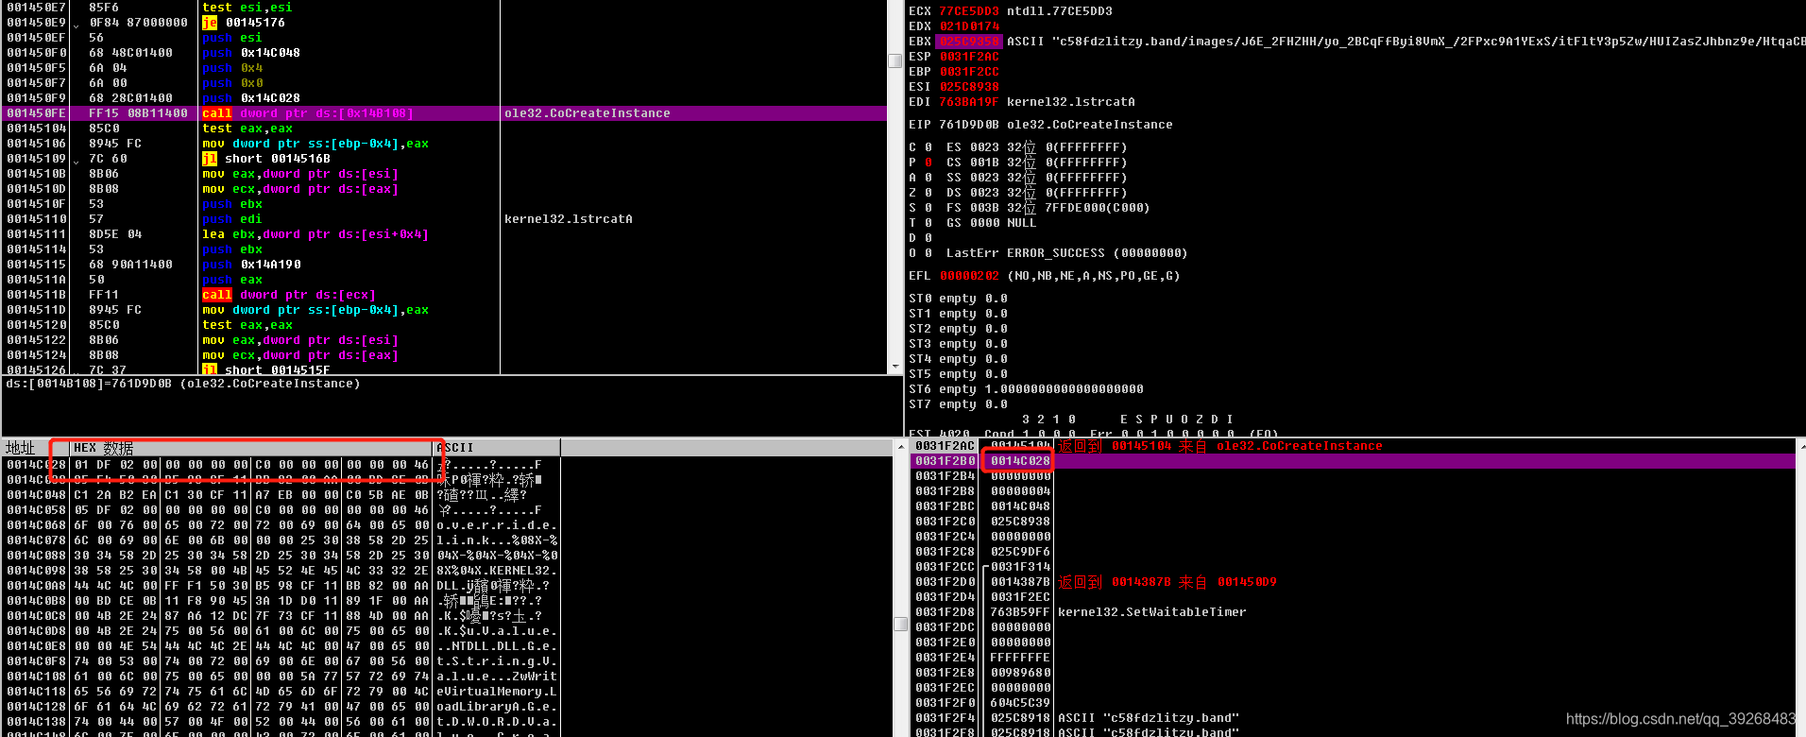Select push 0x14C028 at address 001450F9
Viewport: 1806px width, 737px height.
pyautogui.click(x=251, y=98)
